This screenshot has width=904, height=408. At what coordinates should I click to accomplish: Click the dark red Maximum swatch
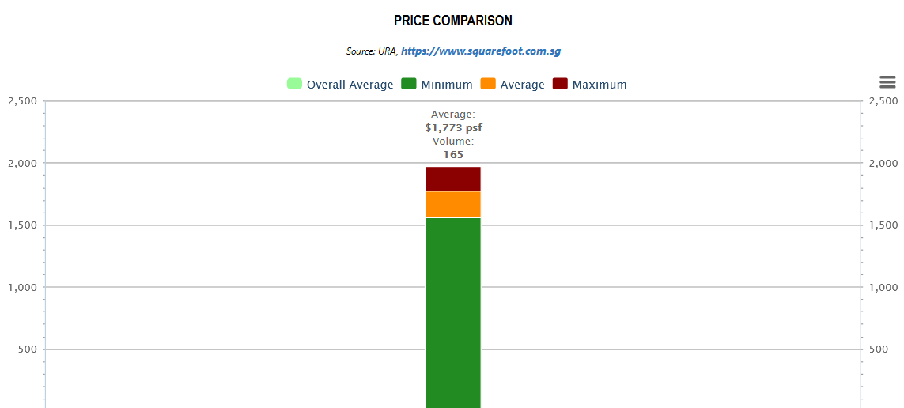[x=561, y=84]
